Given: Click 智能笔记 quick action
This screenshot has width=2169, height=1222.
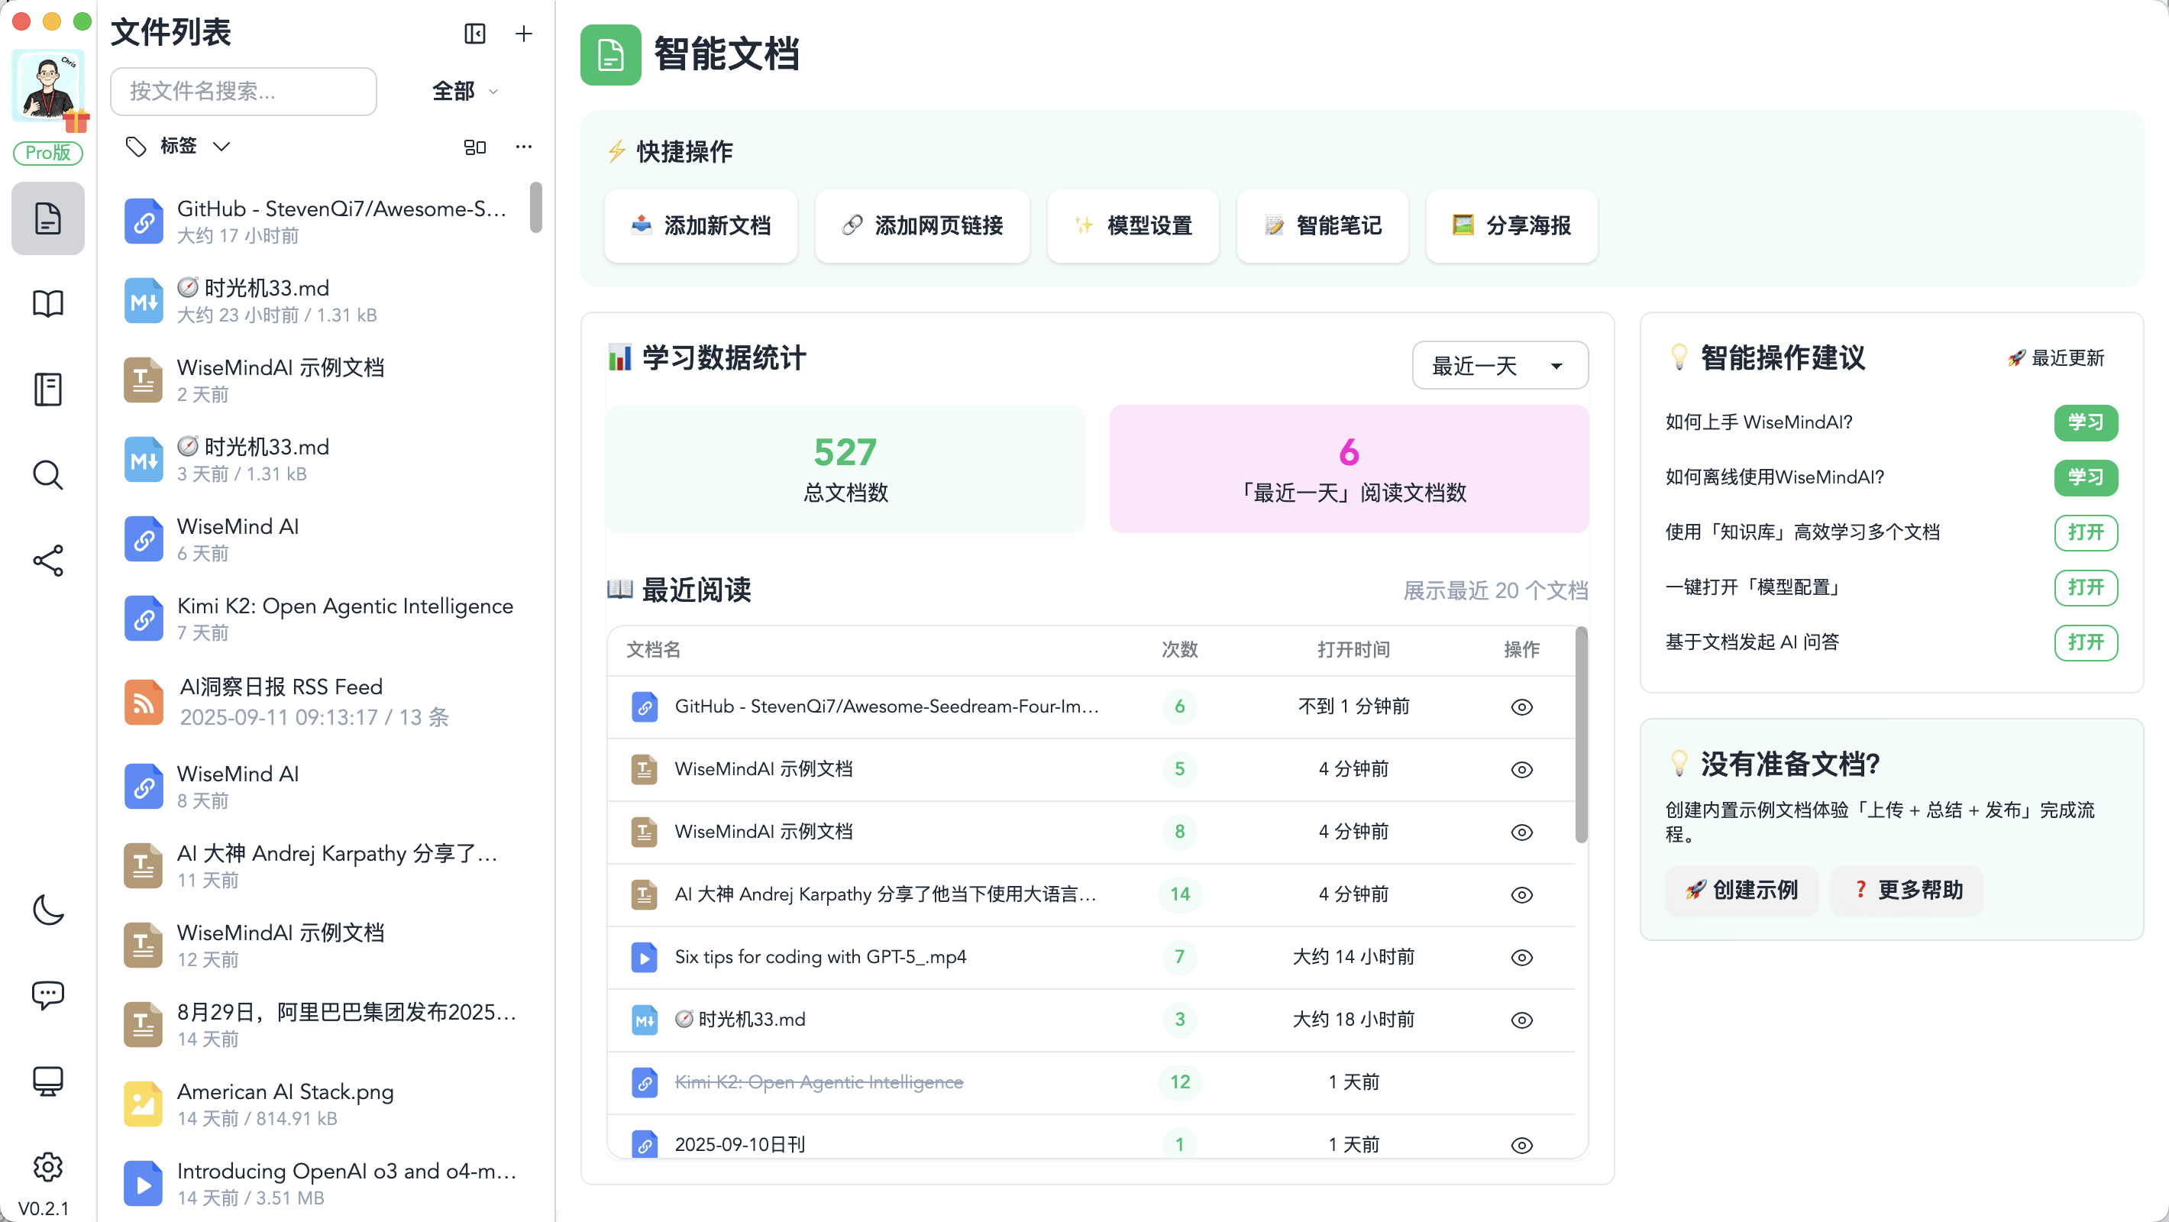Looking at the screenshot, I should [x=1322, y=226].
